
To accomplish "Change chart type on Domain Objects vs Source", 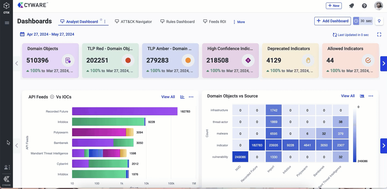I will click(x=362, y=96).
